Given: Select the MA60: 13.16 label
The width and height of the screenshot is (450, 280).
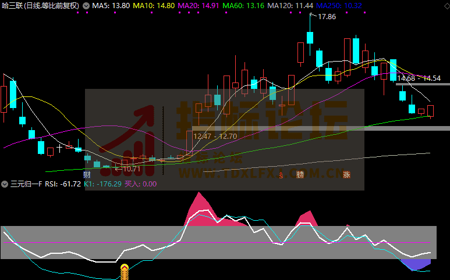Looking at the screenshot, I should pyautogui.click(x=243, y=6).
